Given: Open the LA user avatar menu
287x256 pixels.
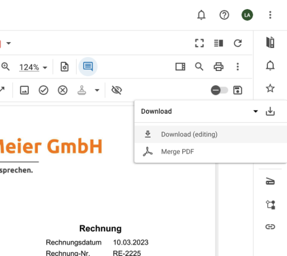Looking at the screenshot, I should (247, 15).
